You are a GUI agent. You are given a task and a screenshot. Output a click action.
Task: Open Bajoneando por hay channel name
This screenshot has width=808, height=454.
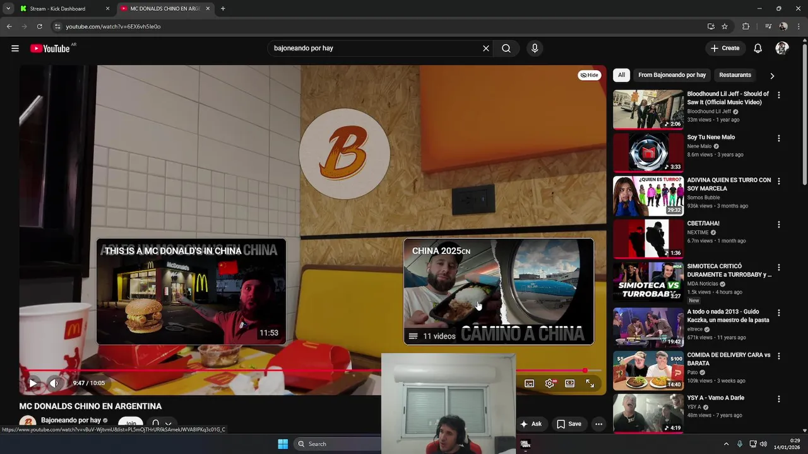pos(71,421)
